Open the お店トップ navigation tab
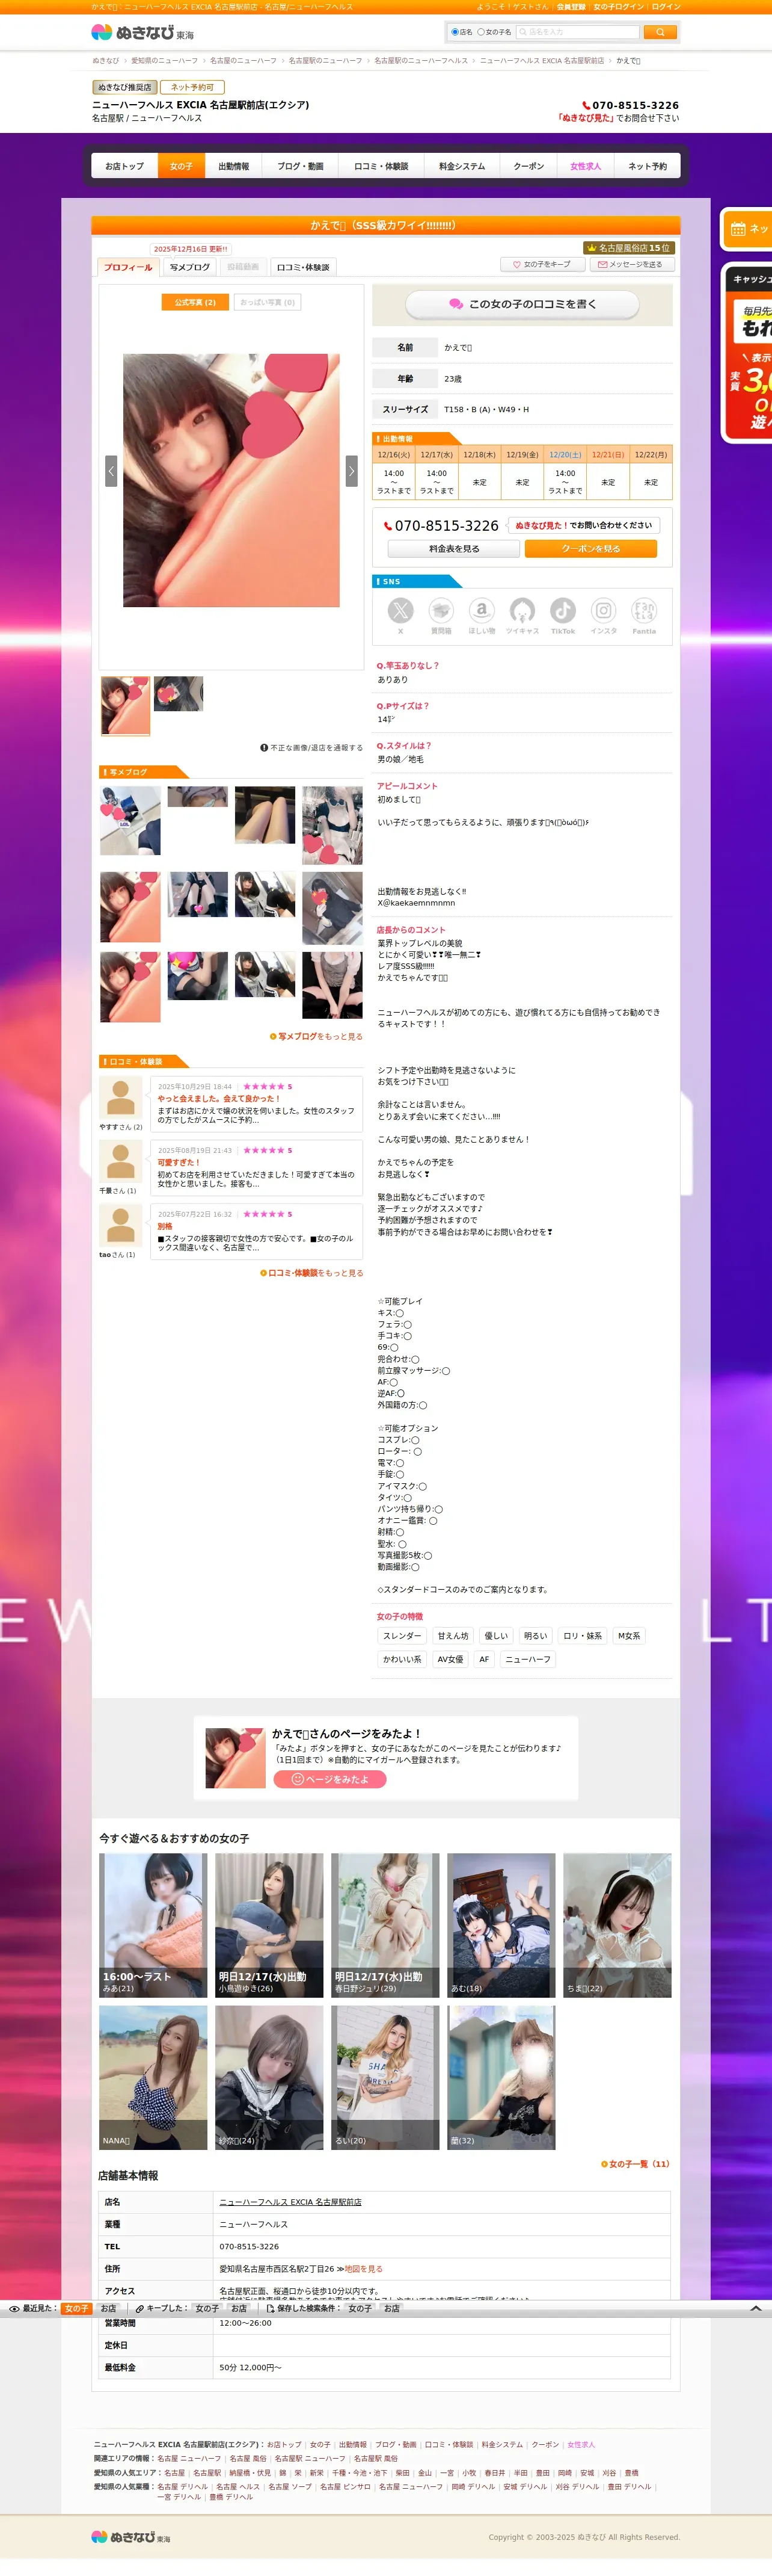 [125, 166]
